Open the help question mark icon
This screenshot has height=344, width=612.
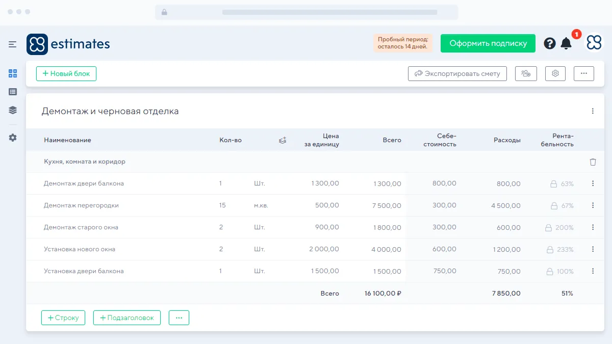[x=549, y=43]
